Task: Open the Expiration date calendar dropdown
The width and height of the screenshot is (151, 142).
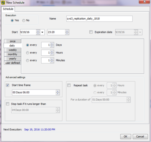Action: (140, 32)
